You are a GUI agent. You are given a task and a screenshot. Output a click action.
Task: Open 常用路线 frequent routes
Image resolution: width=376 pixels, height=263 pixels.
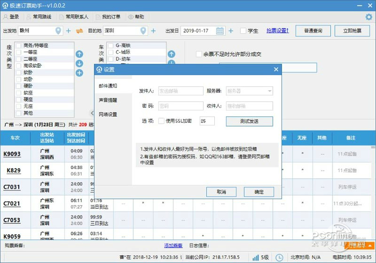point(39,17)
